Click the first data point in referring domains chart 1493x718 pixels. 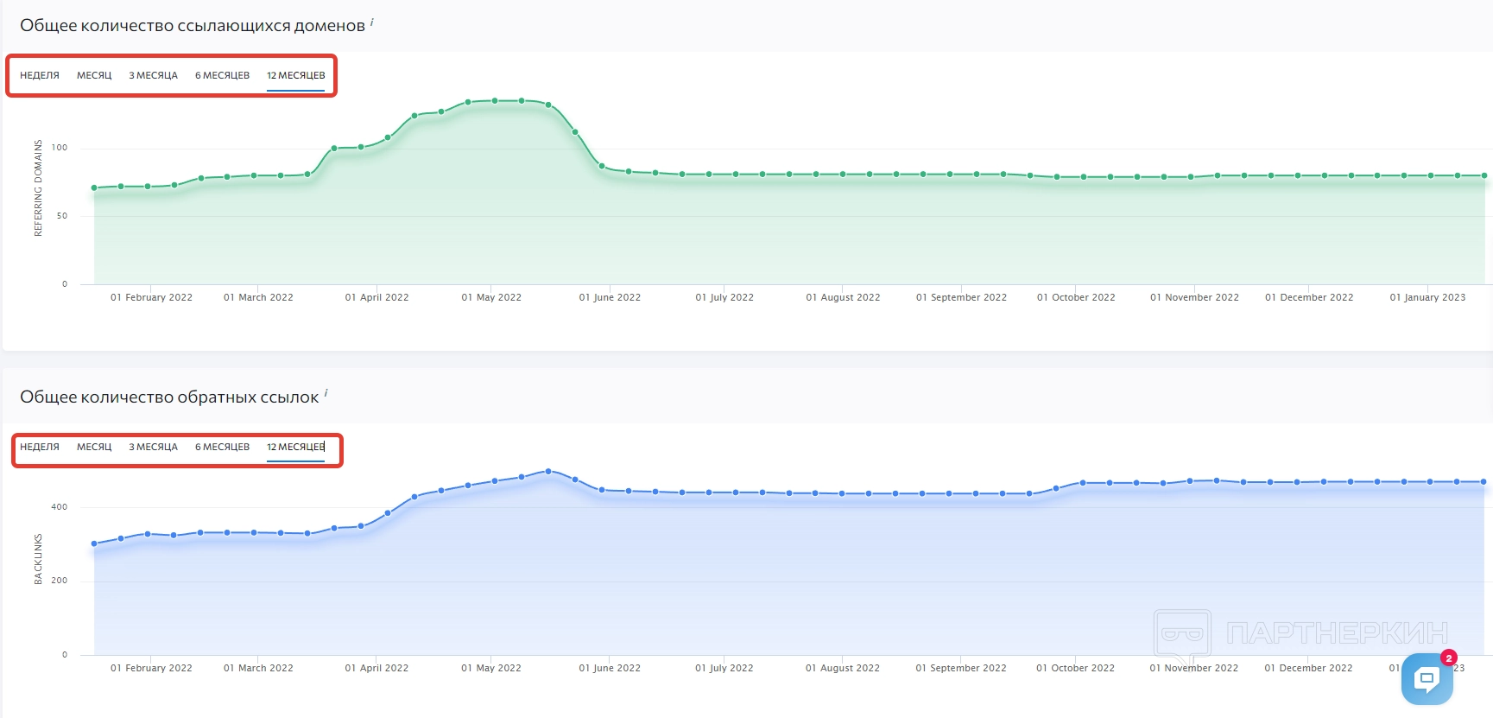(x=94, y=187)
